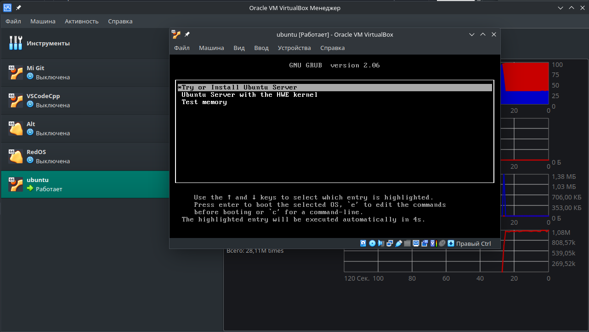Image resolution: width=589 pixels, height=332 pixels.
Task: Click the recording indicator status icon
Action: (x=425, y=243)
